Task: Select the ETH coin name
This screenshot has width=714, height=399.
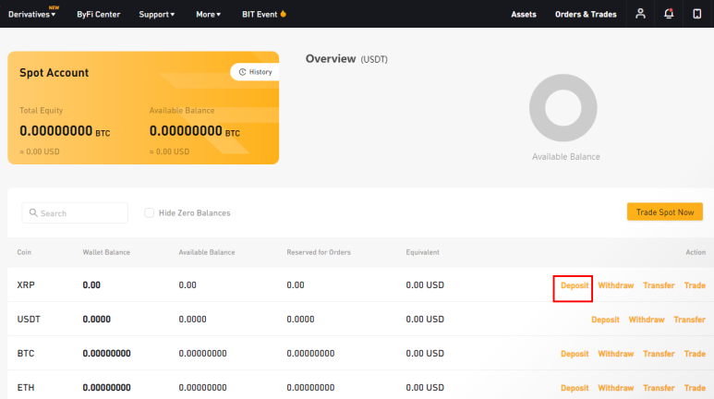Action: 26,388
